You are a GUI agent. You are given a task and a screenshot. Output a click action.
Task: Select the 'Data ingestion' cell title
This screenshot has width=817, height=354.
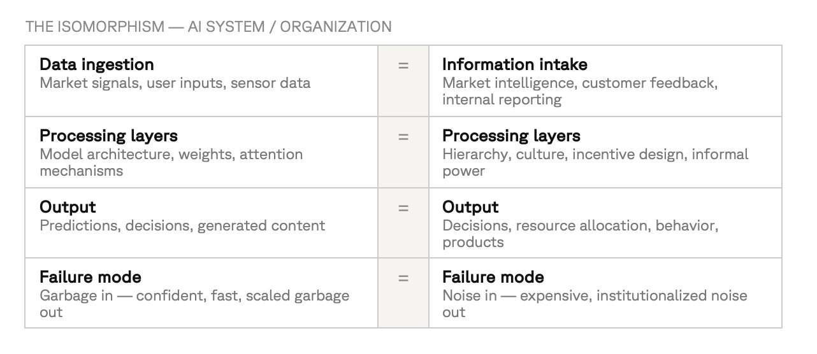[x=97, y=64]
